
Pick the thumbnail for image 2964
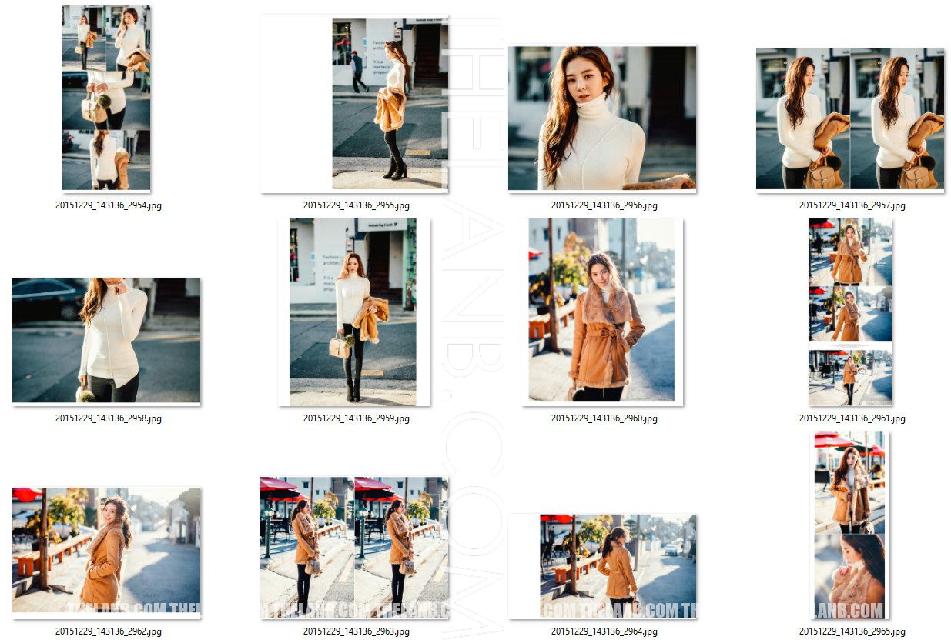[602, 566]
